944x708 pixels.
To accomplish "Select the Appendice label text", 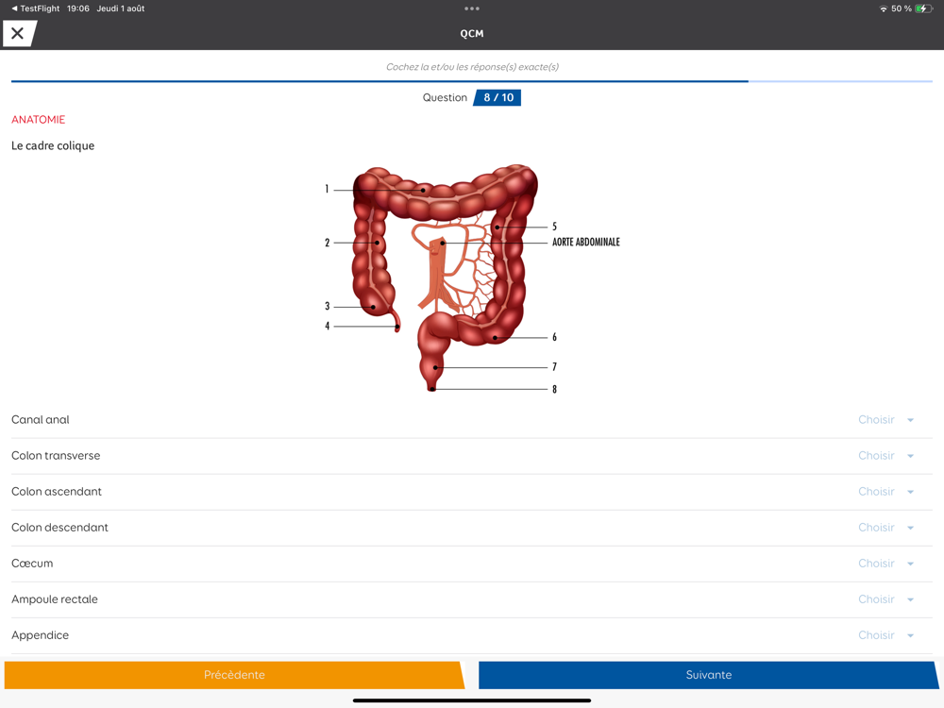I will (x=41, y=635).
